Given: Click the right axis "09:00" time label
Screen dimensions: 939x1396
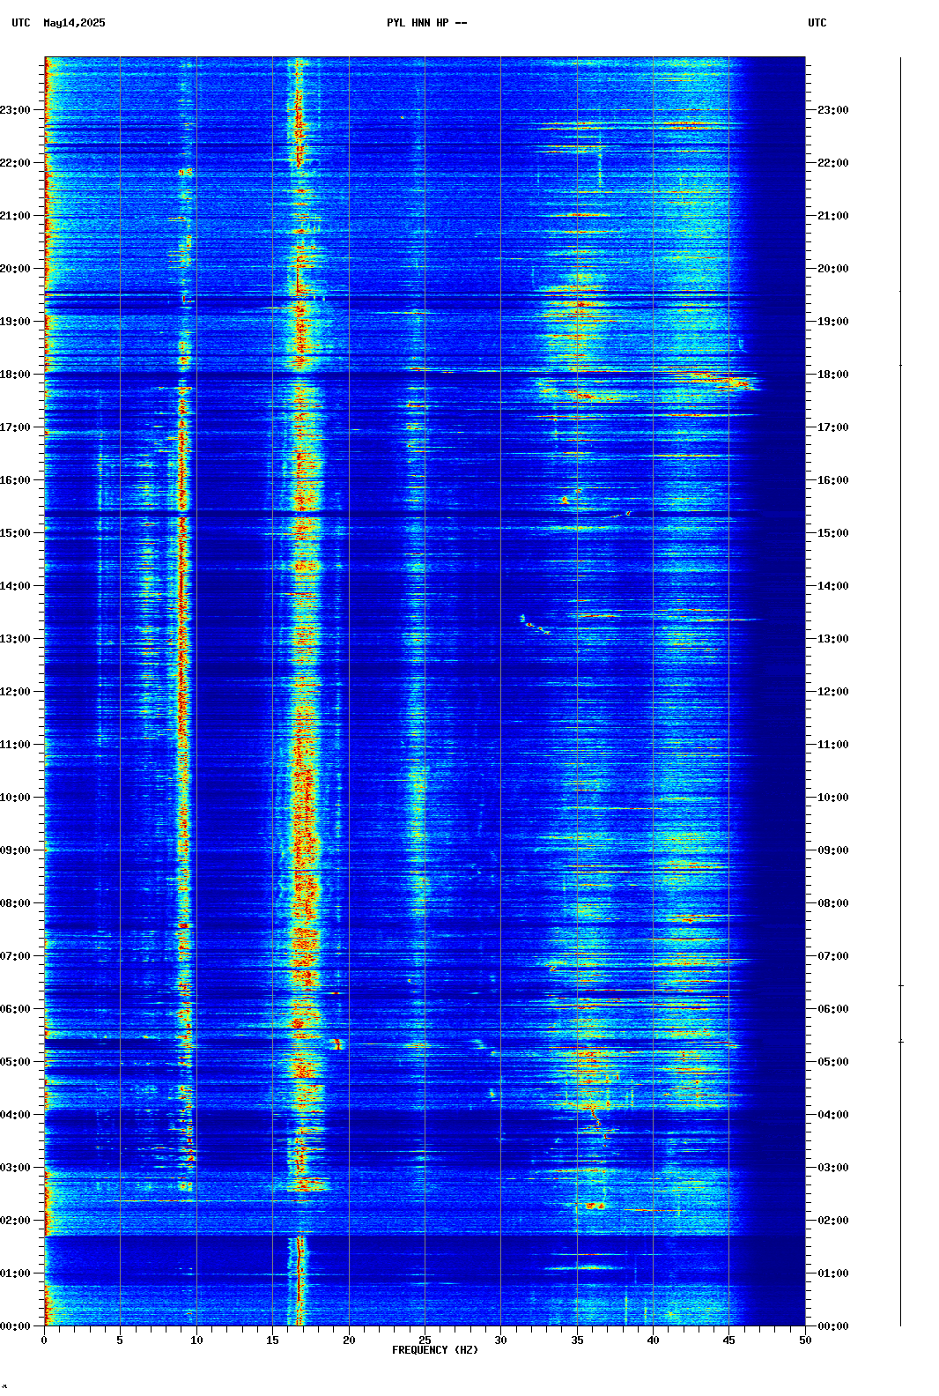Looking at the screenshot, I should click(x=833, y=850).
